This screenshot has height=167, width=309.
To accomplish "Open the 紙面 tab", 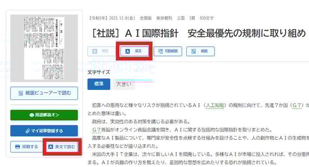I will (200, 51).
